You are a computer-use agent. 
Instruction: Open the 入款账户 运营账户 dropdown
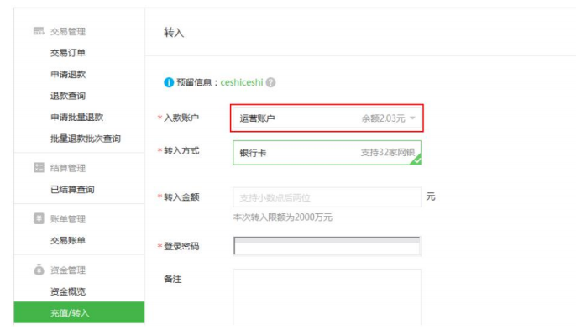(x=327, y=118)
